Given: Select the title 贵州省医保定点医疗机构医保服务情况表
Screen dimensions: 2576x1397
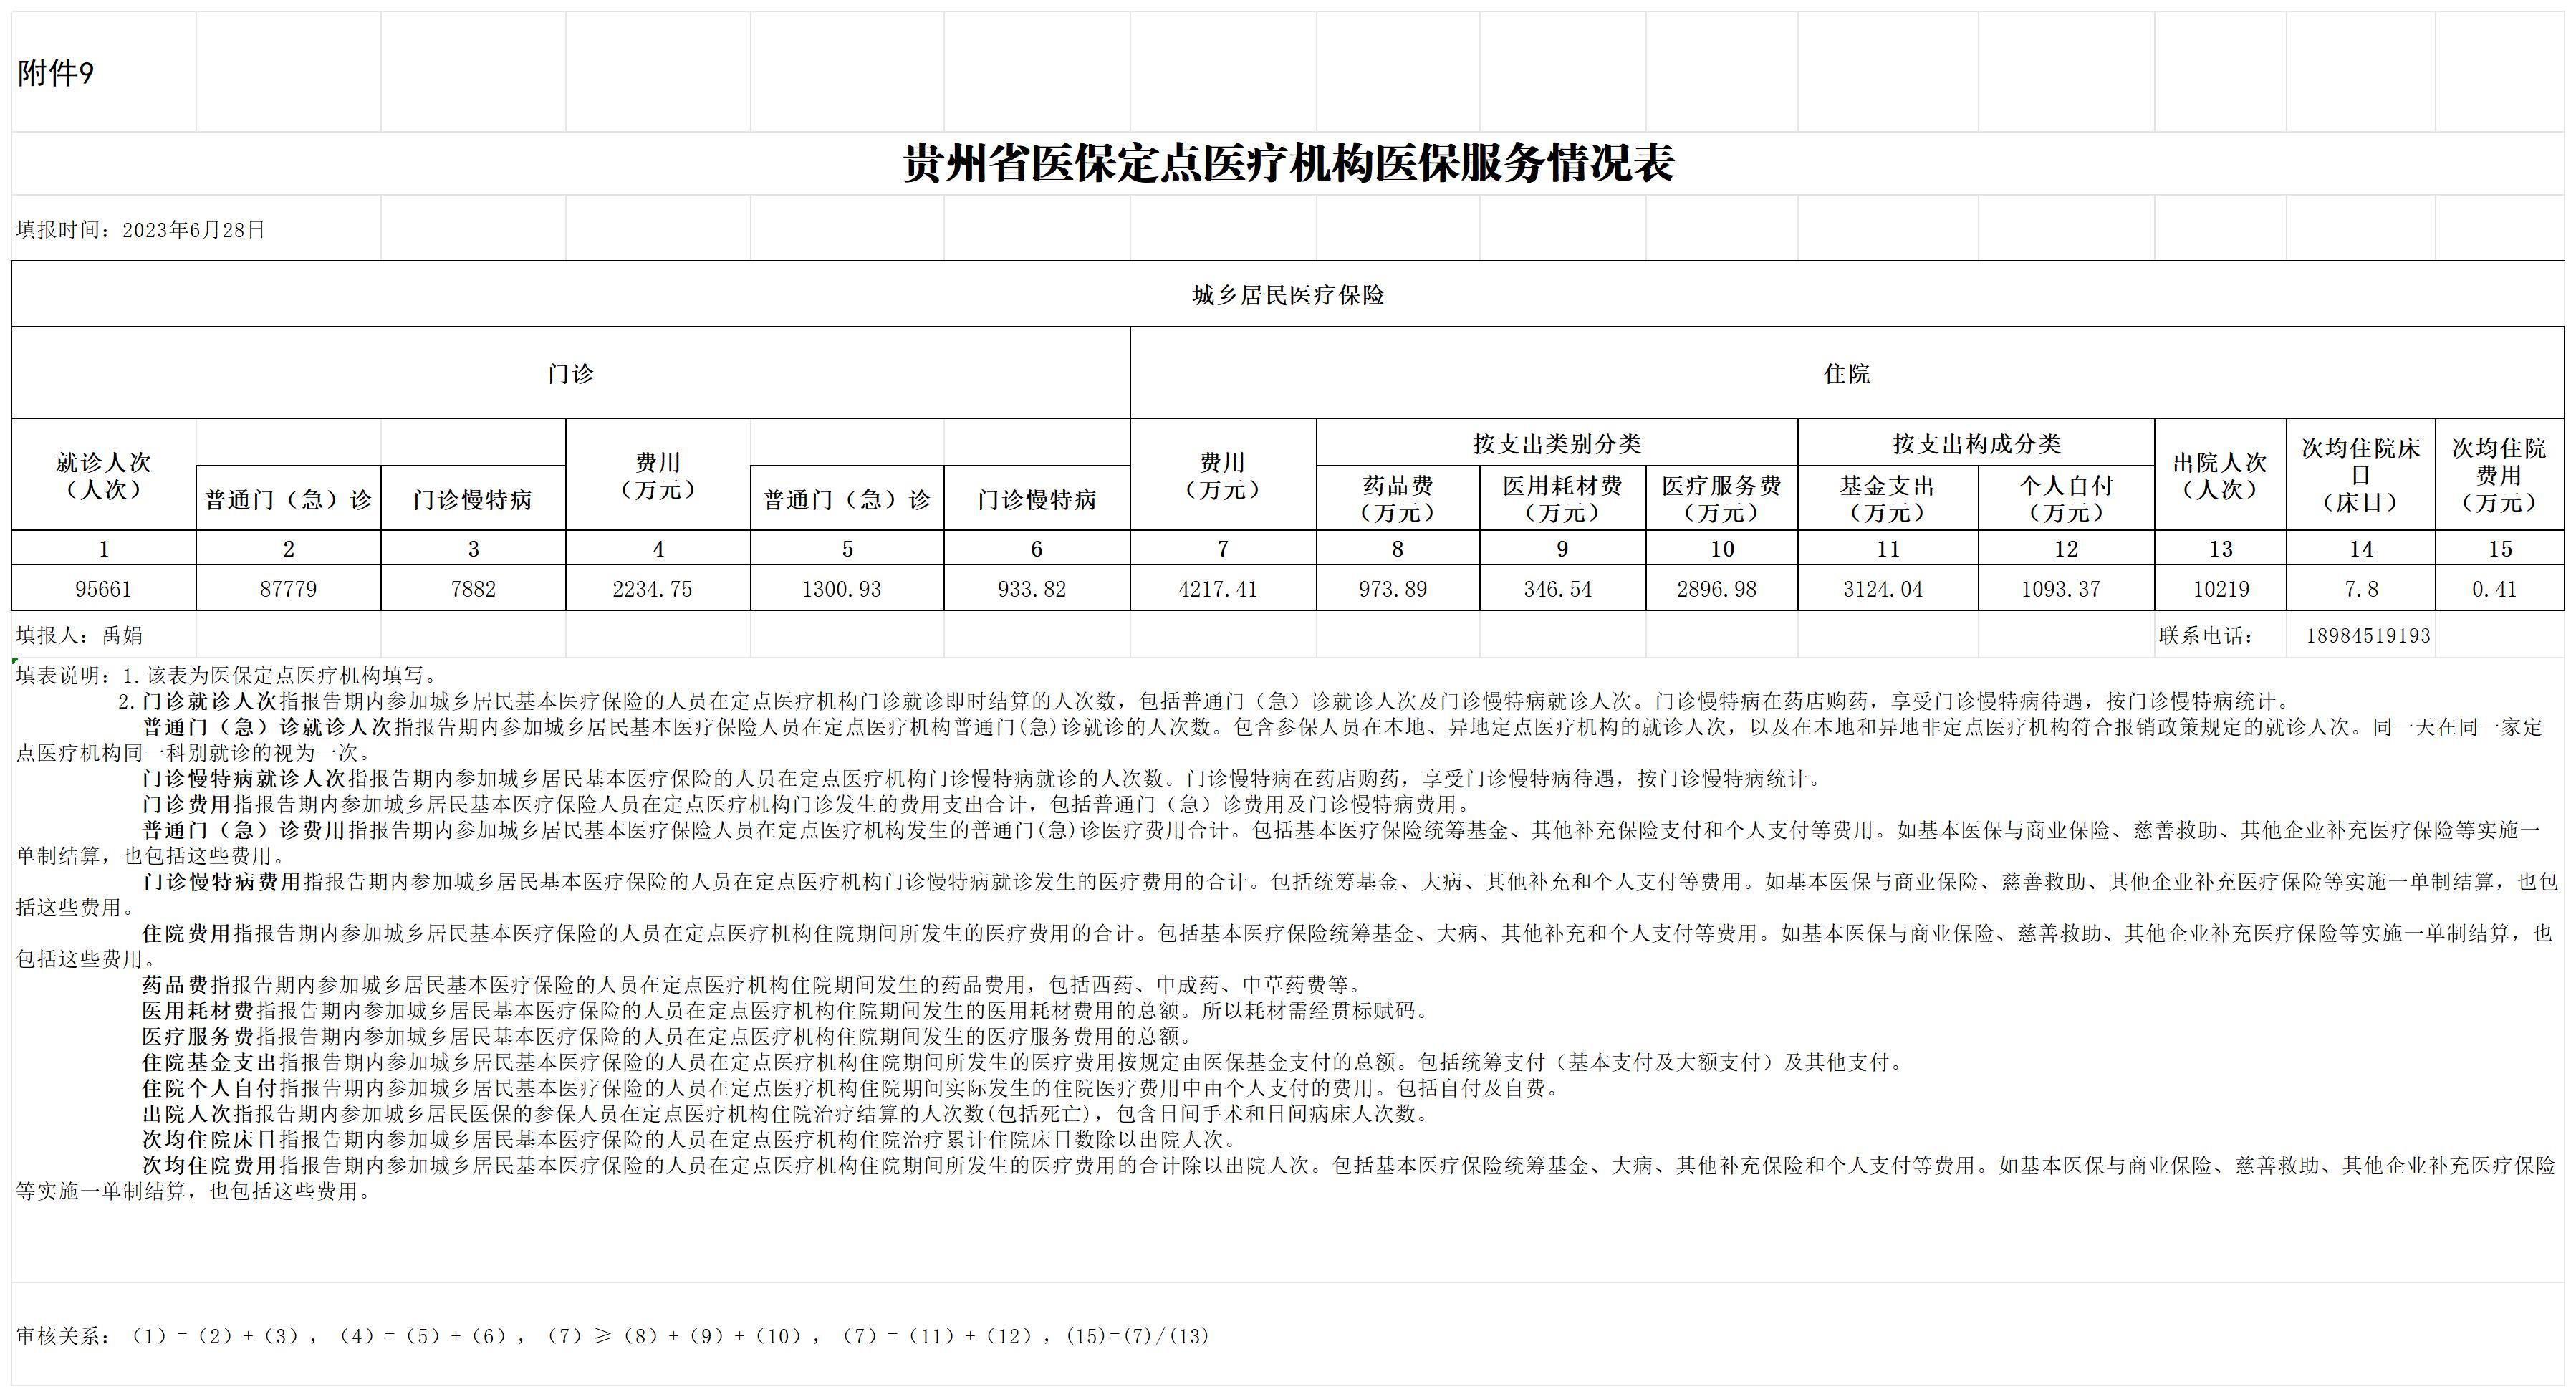Looking at the screenshot, I should [1288, 163].
